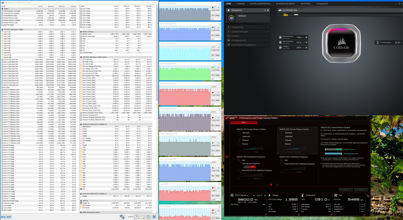Open Настройки menu in iCUE
This screenshot has width=403, height=220.
coord(305,4)
